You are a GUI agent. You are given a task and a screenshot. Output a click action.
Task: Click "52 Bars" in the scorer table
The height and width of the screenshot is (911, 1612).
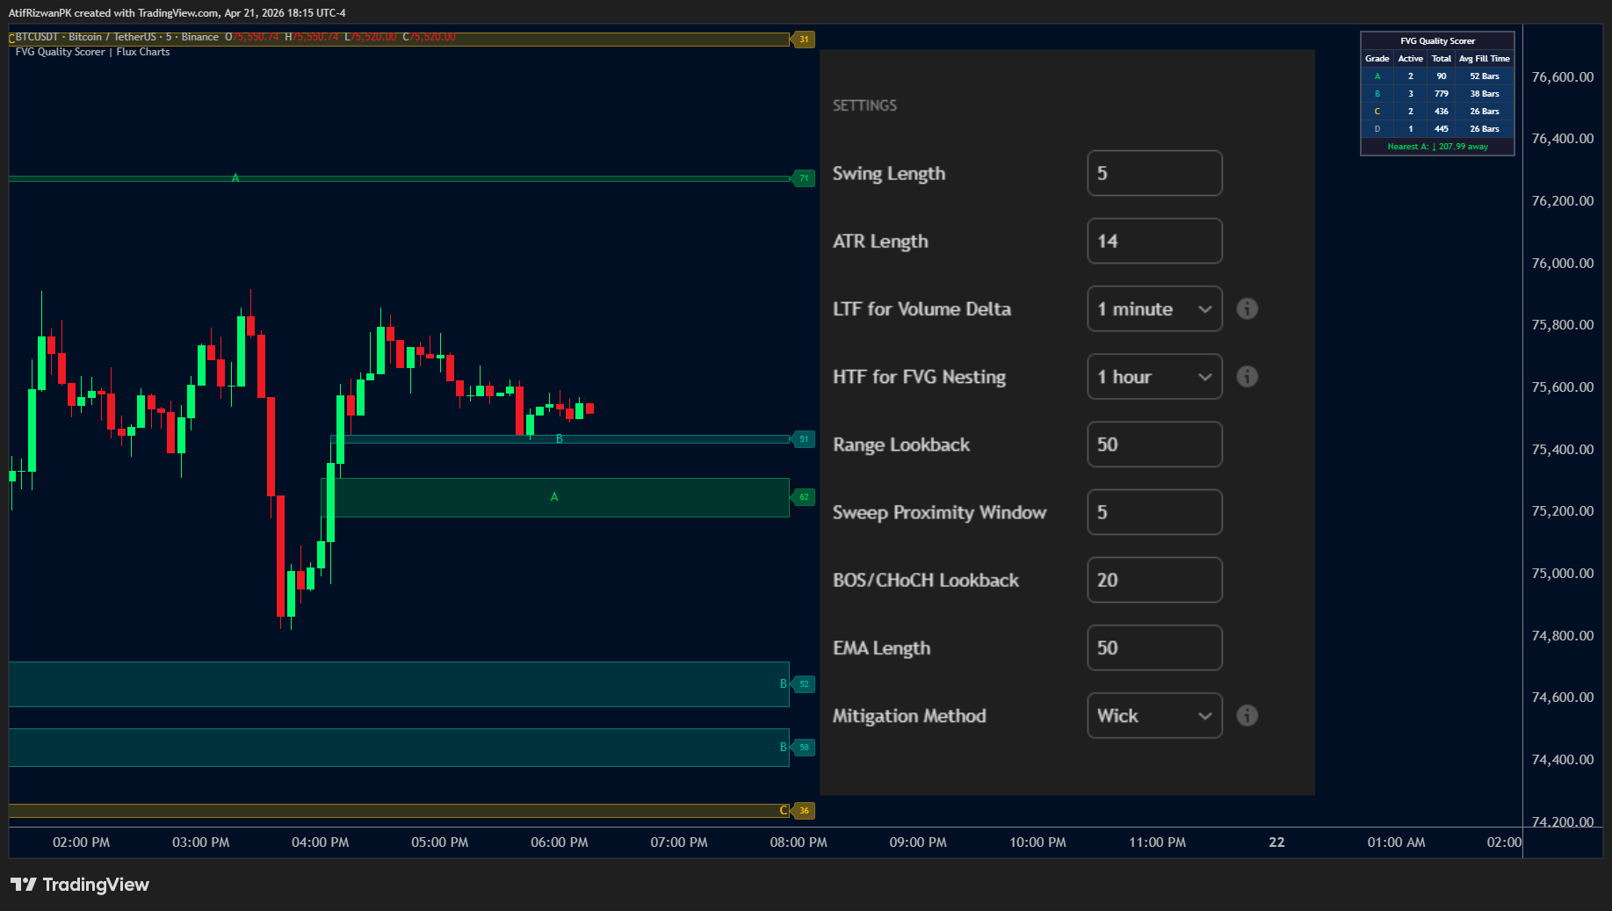point(1485,76)
